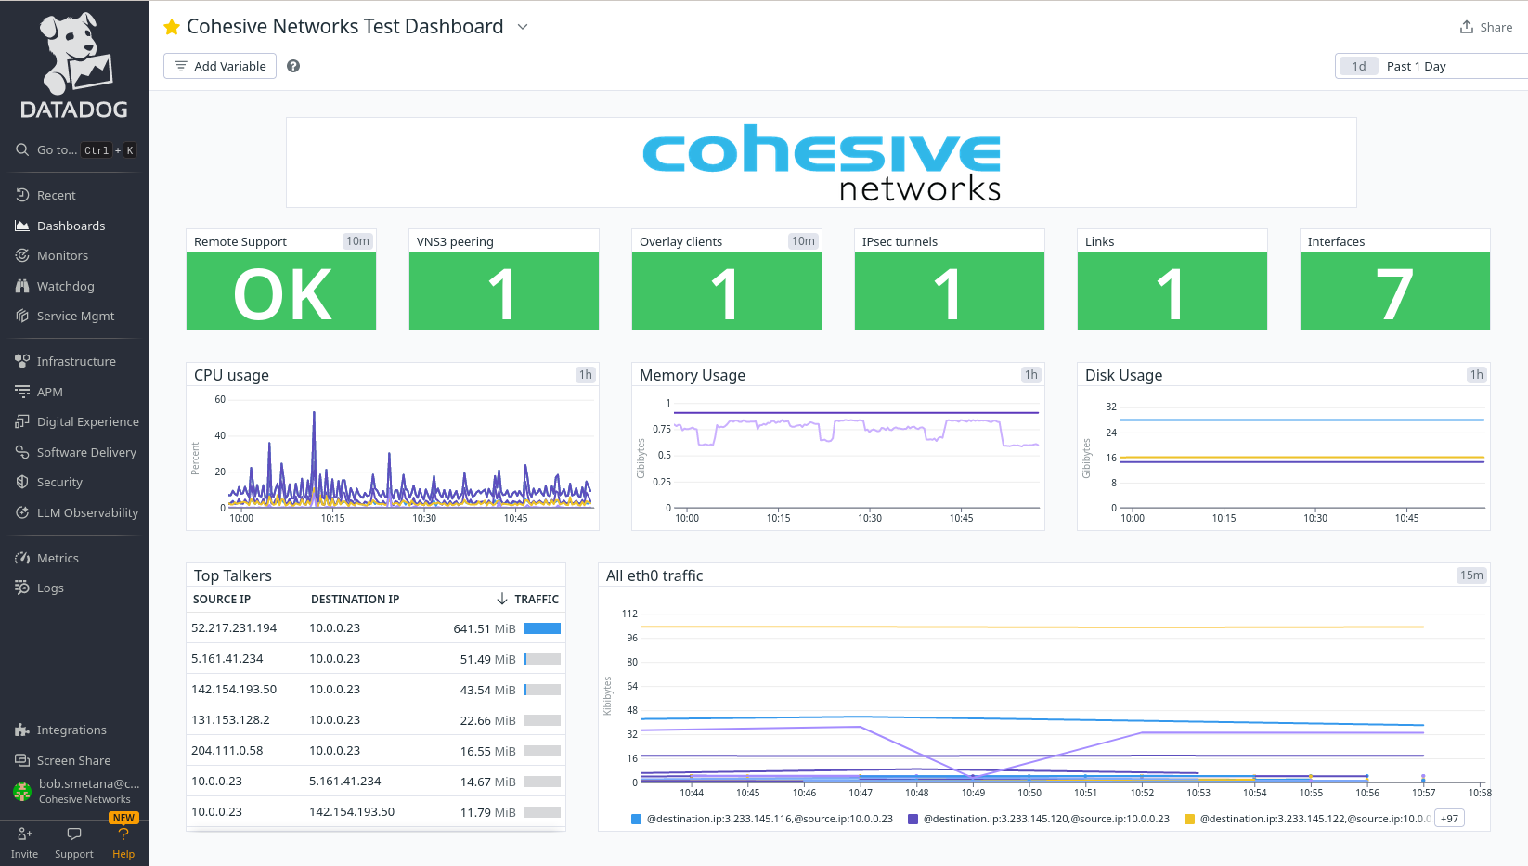Click the Support chat bubble icon
Image resolution: width=1528 pixels, height=866 pixels.
click(x=74, y=834)
